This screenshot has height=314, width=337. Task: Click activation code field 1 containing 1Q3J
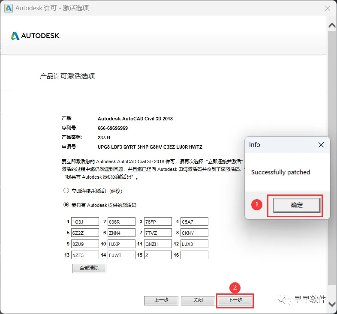85,221
